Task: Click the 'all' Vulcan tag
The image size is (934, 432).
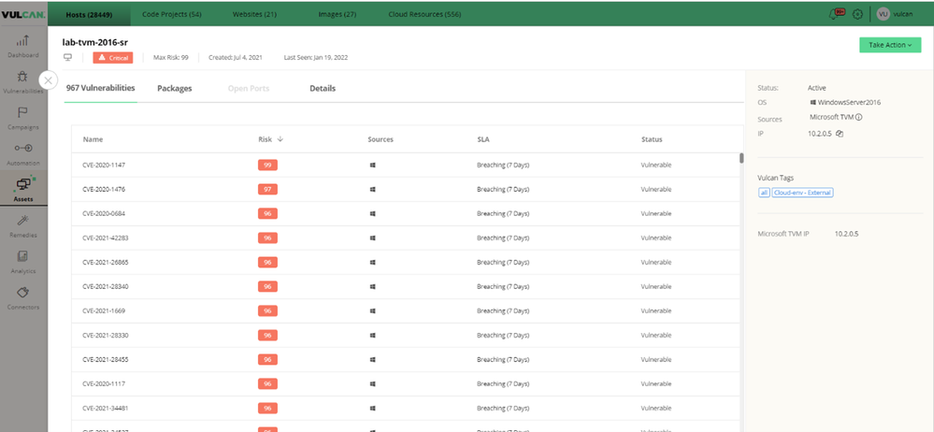Action: 764,193
